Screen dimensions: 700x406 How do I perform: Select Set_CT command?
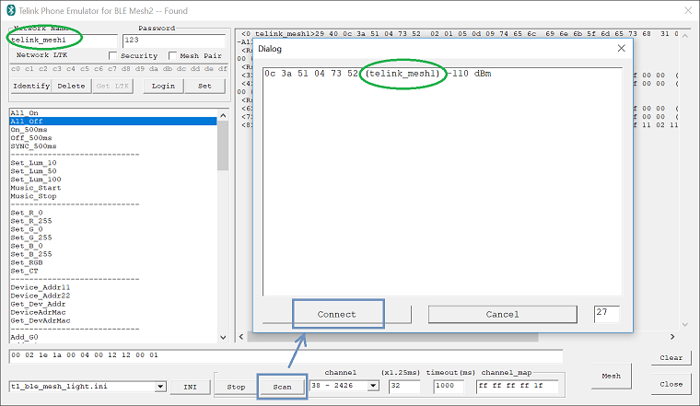(113, 271)
